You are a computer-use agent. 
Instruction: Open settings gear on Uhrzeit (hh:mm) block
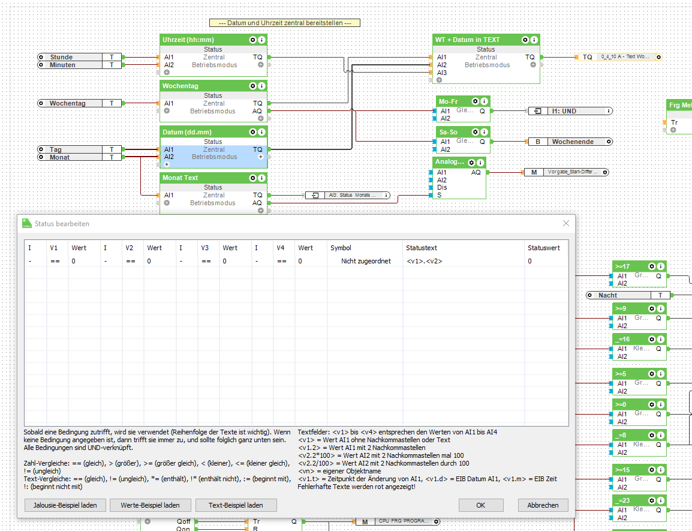coord(252,40)
